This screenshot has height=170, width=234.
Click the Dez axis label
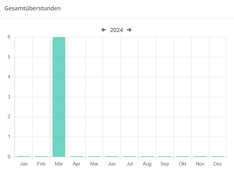[218, 164]
